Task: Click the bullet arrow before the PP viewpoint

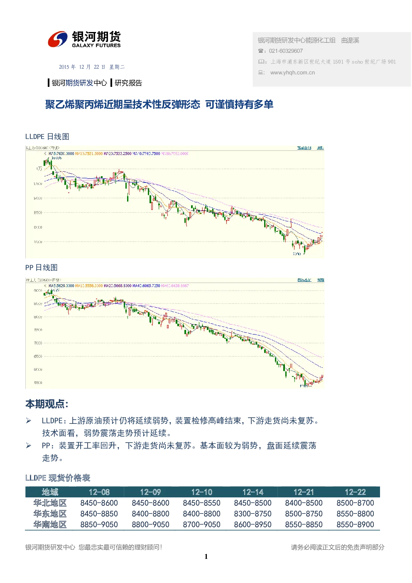Action: pos(29,446)
